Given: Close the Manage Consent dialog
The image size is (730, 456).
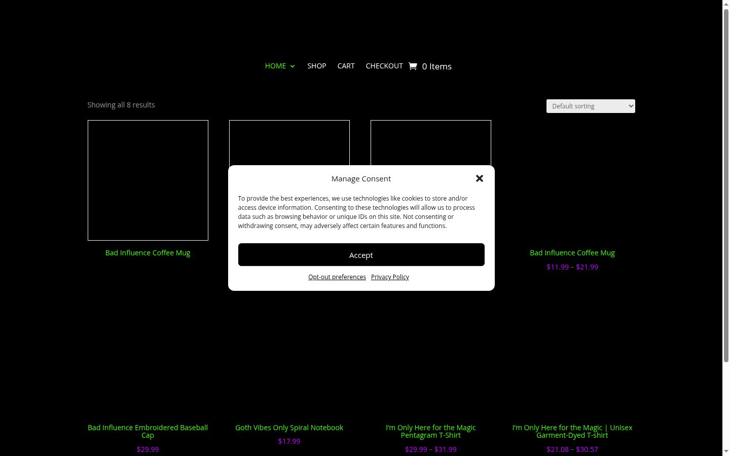Looking at the screenshot, I should point(479,178).
